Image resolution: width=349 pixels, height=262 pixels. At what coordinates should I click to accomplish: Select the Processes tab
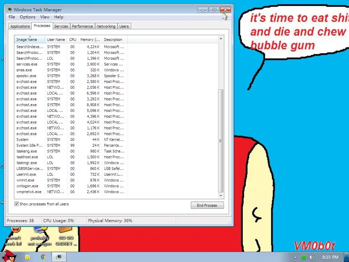(x=42, y=26)
